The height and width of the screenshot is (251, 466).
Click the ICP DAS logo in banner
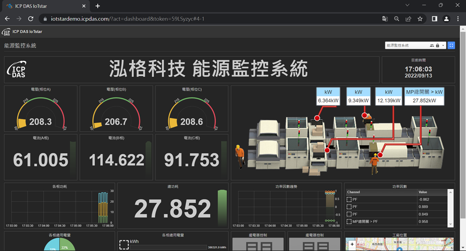17,70
